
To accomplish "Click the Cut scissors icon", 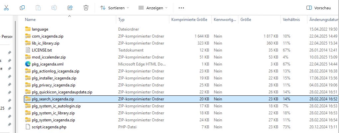I will click(6, 7).
